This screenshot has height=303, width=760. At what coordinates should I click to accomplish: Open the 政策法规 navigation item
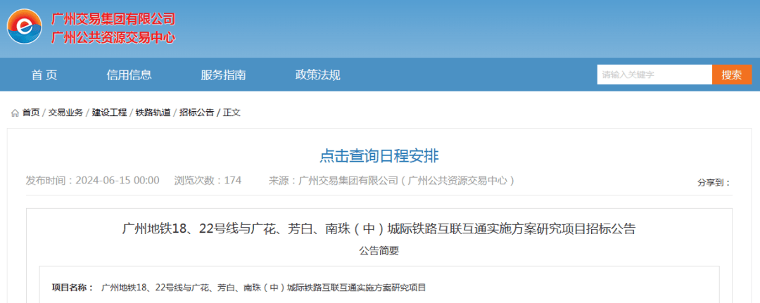318,75
